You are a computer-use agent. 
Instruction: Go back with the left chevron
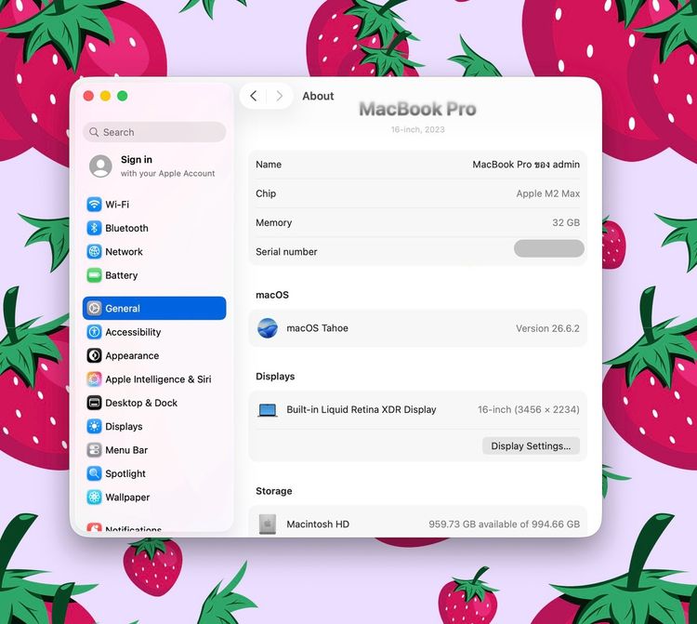[254, 96]
